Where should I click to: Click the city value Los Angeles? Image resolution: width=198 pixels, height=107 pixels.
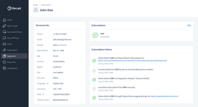click(x=58, y=73)
